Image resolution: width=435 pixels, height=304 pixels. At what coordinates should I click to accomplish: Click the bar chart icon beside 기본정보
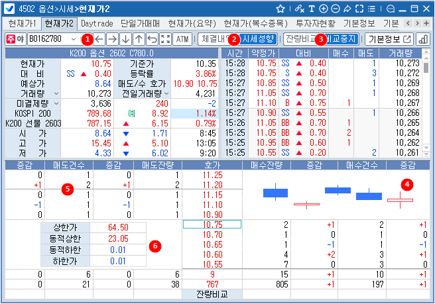tap(422, 39)
